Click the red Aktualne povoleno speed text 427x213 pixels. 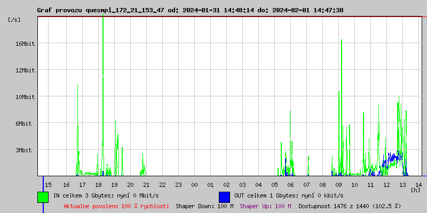pyautogui.click(x=116, y=206)
